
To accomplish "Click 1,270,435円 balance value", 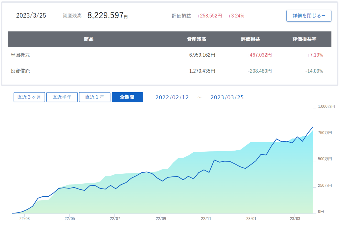I will 202,71.
